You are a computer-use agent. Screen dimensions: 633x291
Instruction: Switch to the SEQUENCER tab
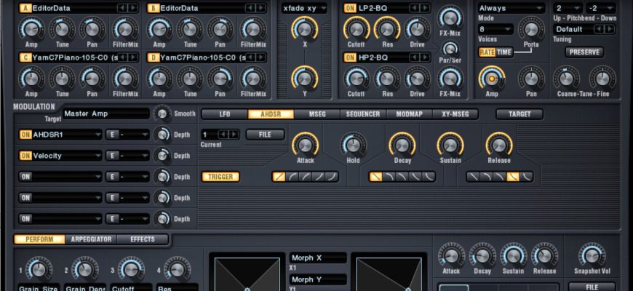click(363, 114)
